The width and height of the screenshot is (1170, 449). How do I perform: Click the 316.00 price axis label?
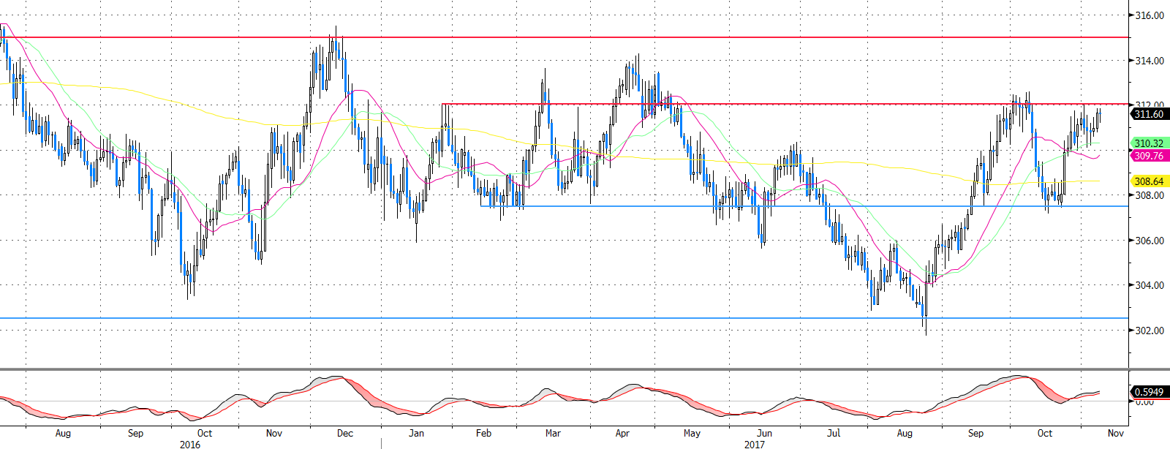1150,15
